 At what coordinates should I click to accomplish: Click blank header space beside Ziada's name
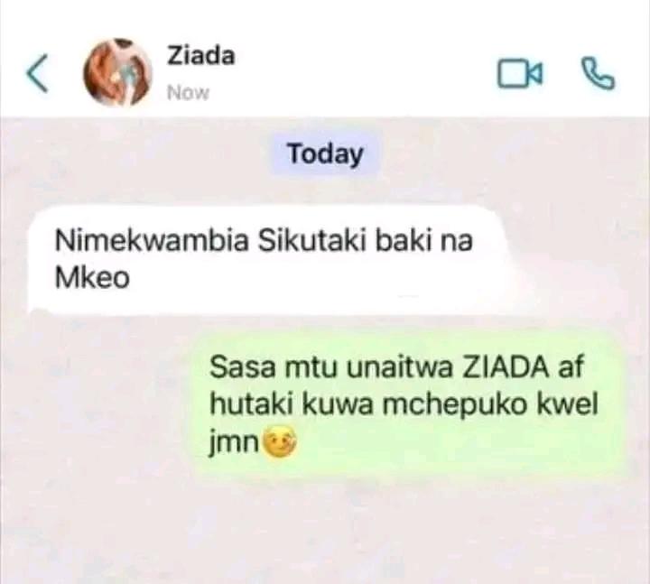[x=365, y=72]
